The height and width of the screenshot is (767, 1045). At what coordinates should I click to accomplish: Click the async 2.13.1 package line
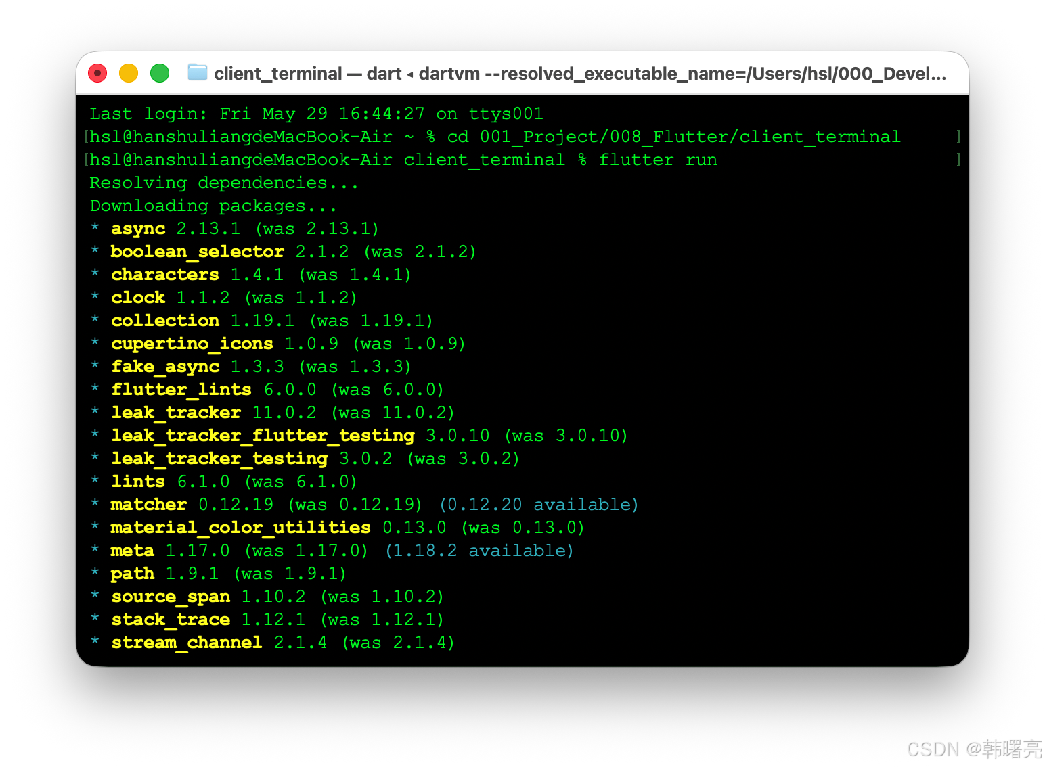[x=235, y=229]
